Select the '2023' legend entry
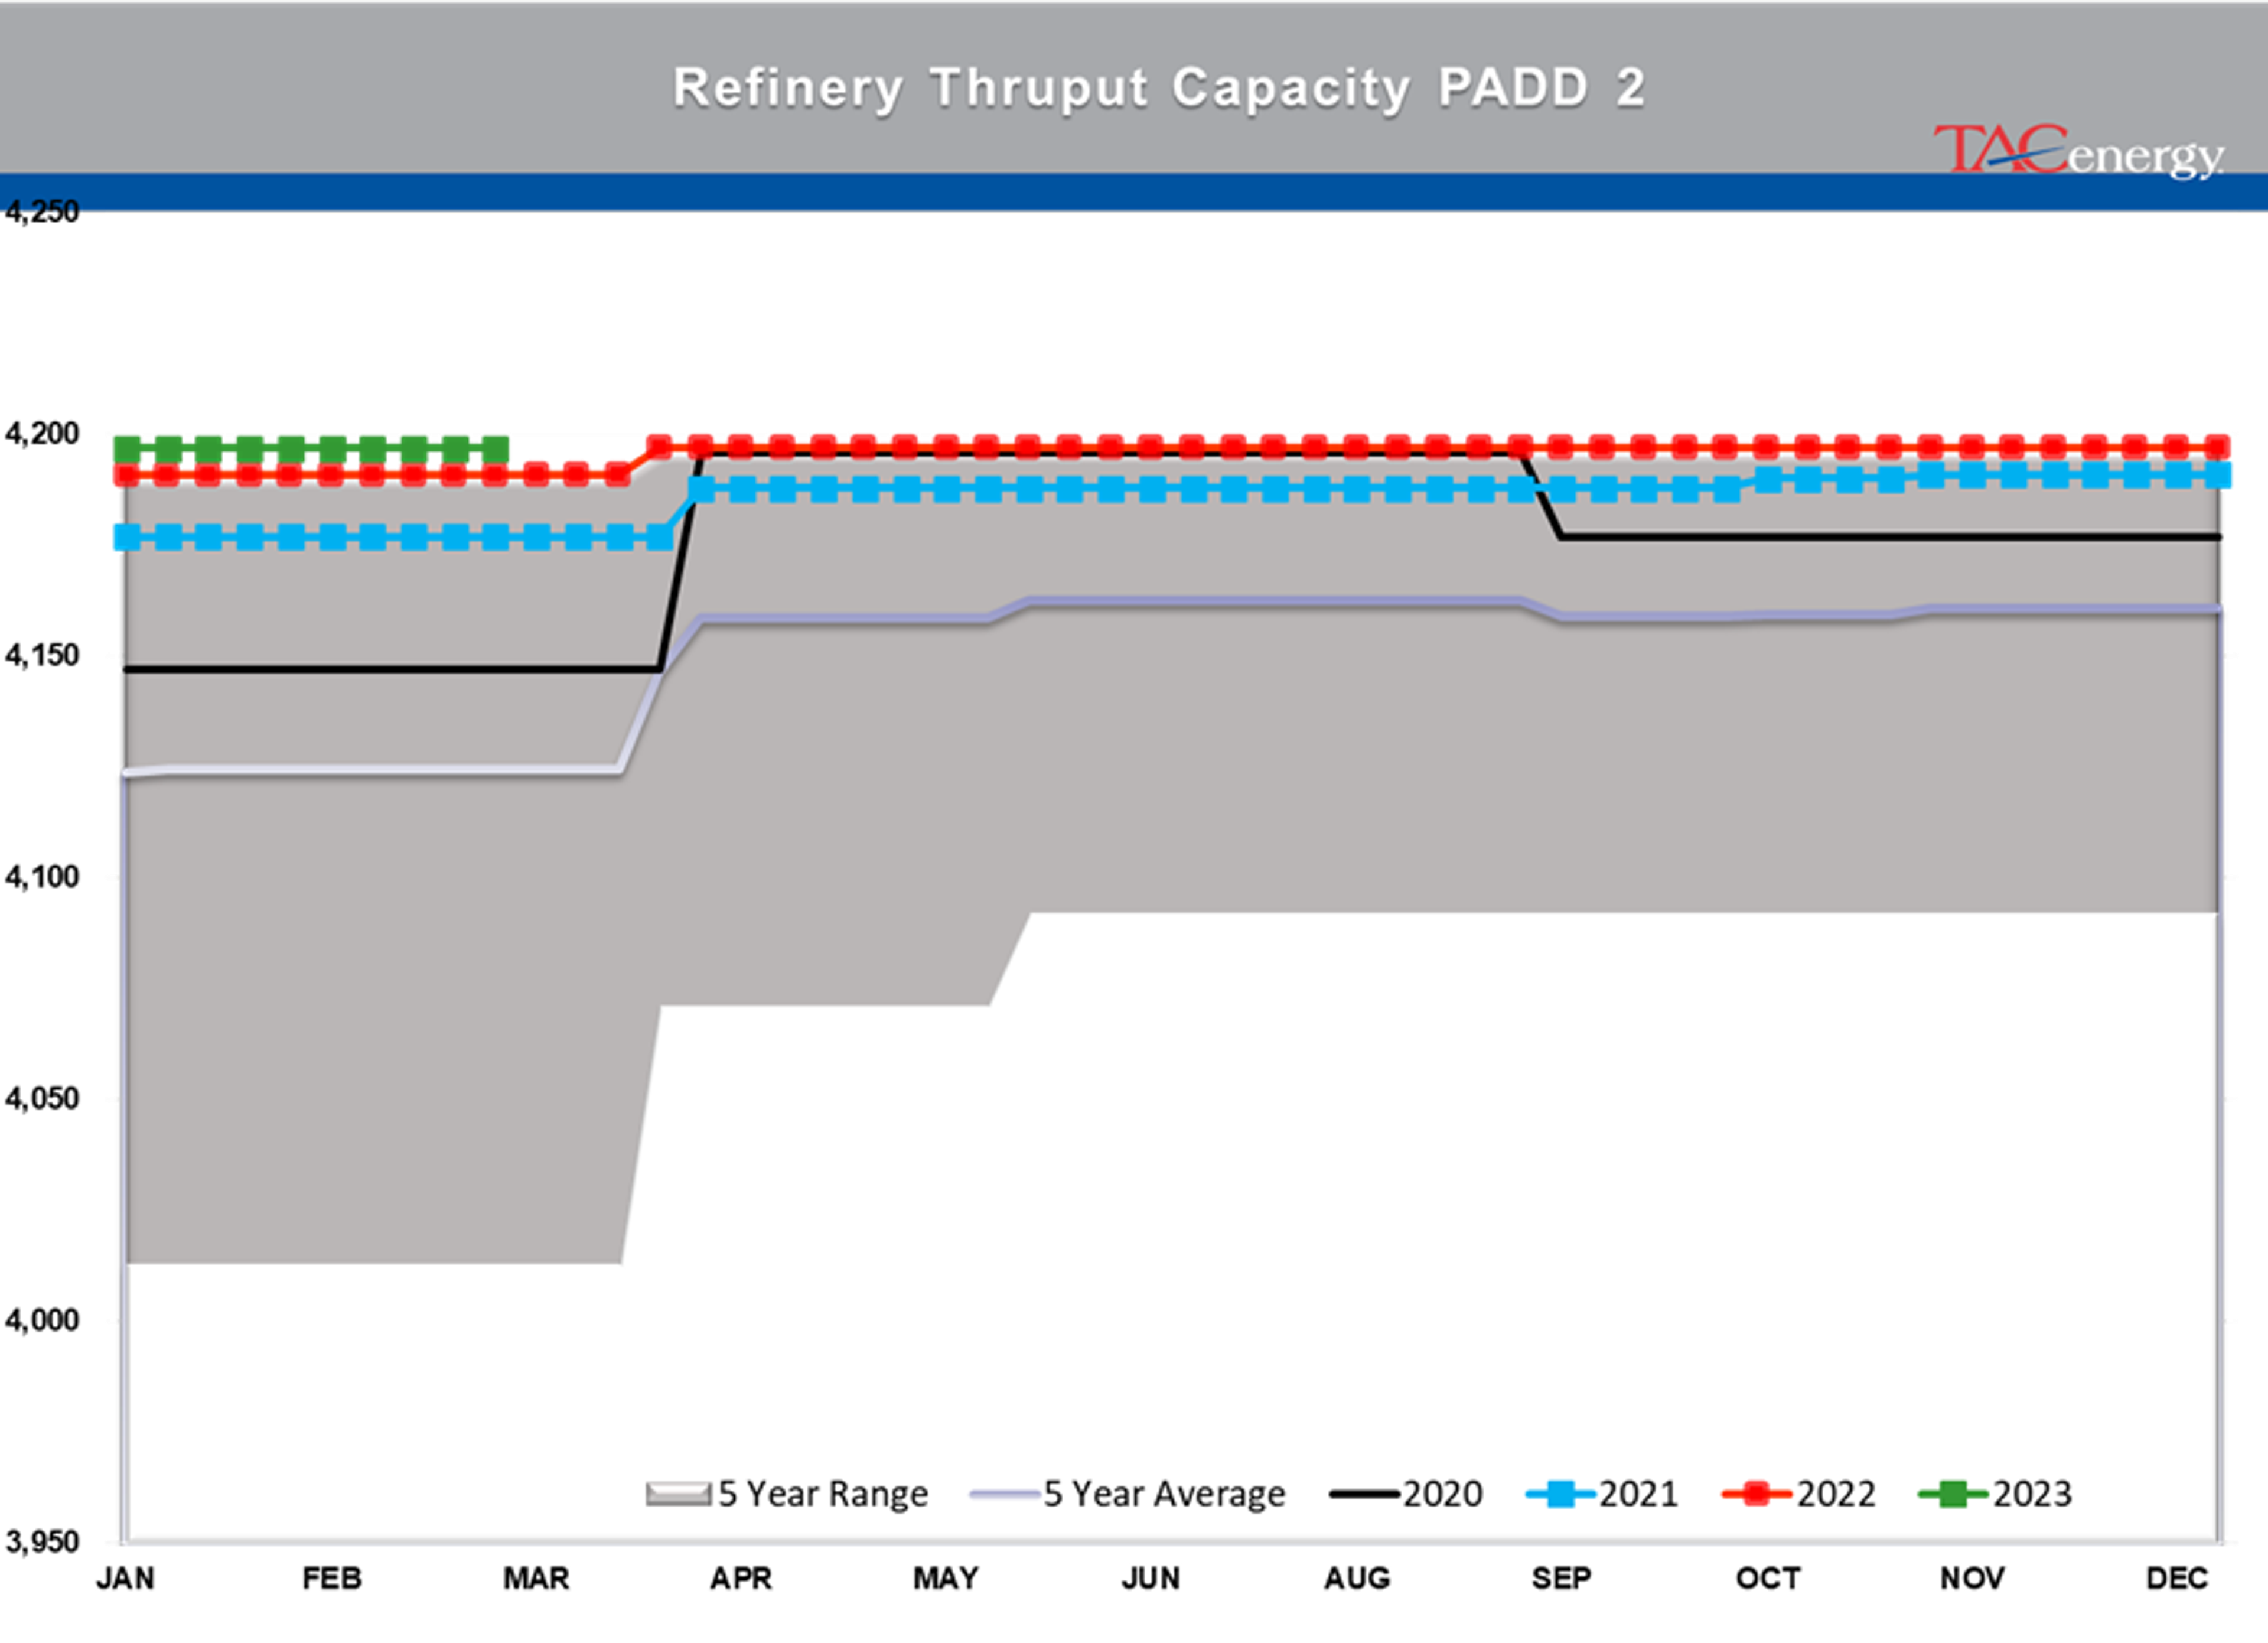Screen dimensions: 2268x1643 [1995, 1494]
